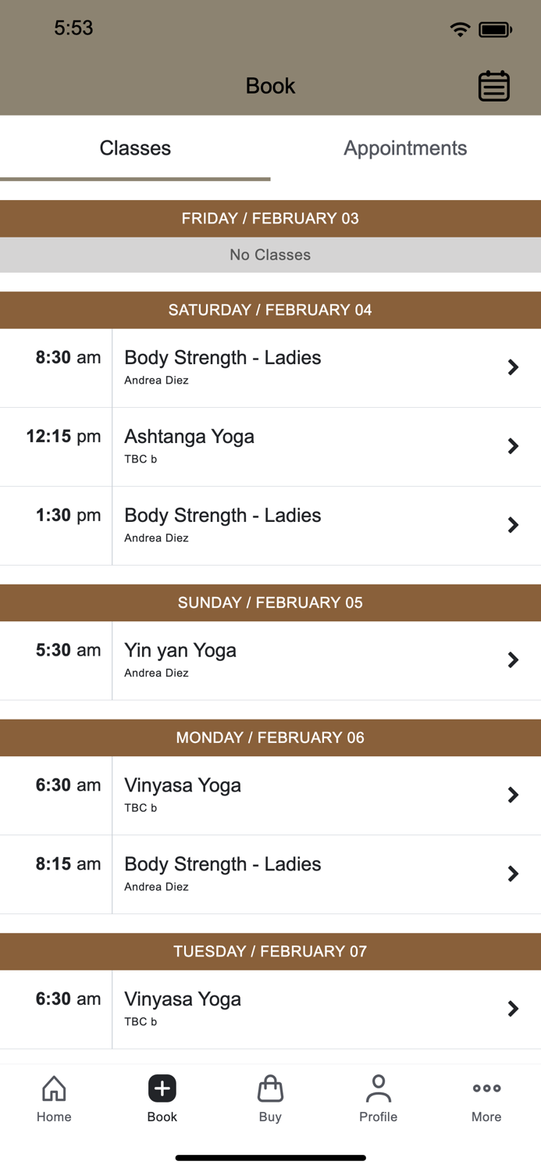Screen dimensions: 541x1172
Task: Switch to the Appointments tab
Action: point(405,148)
